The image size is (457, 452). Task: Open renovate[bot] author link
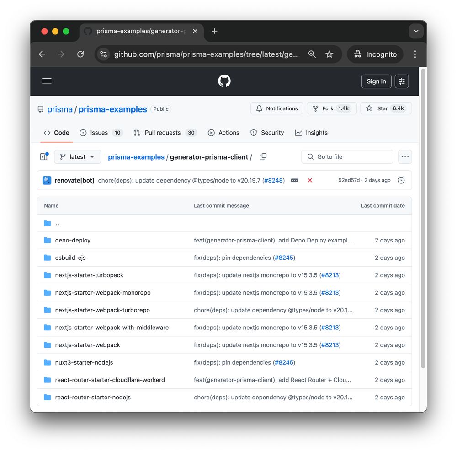74,180
